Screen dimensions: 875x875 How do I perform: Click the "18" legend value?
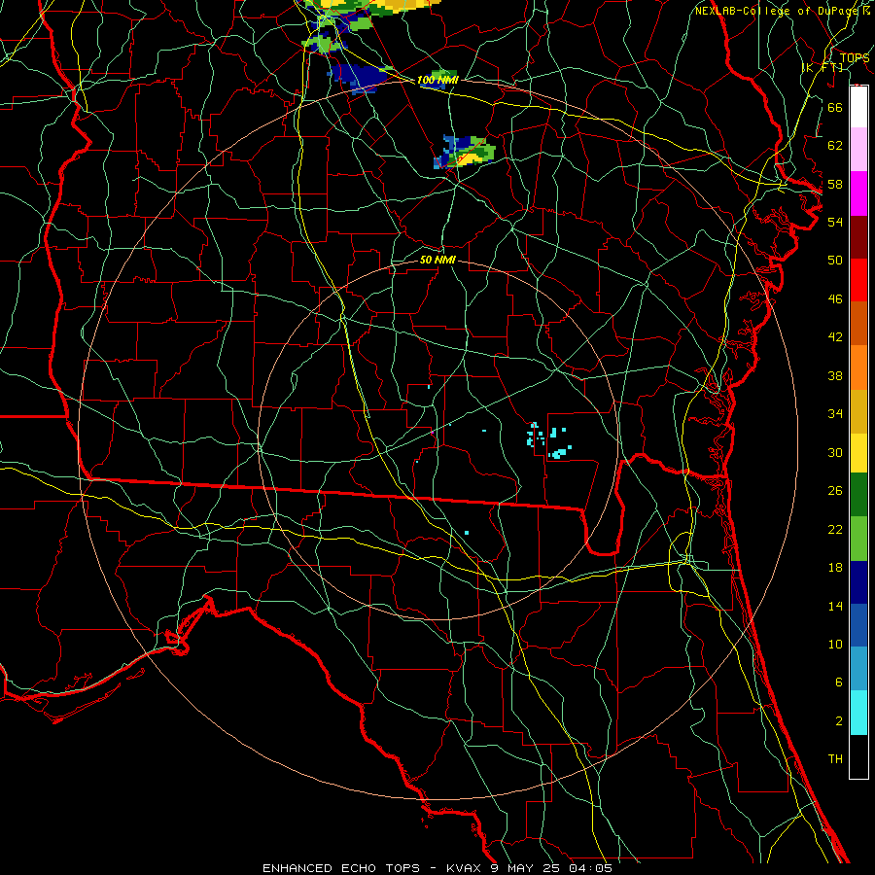[835, 568]
